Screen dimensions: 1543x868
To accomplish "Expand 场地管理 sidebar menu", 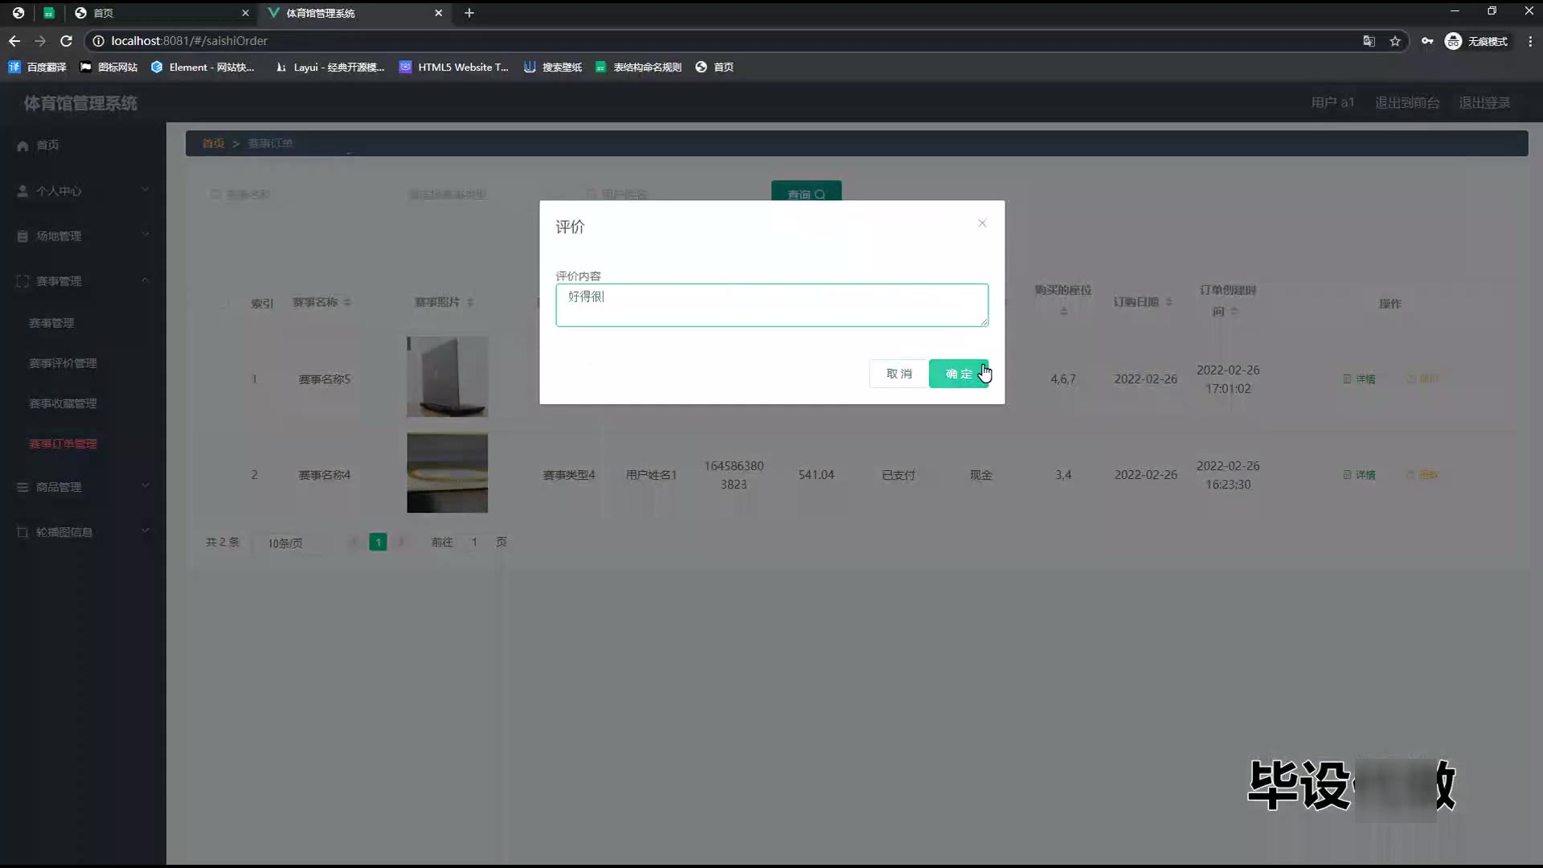I will click(x=83, y=236).
